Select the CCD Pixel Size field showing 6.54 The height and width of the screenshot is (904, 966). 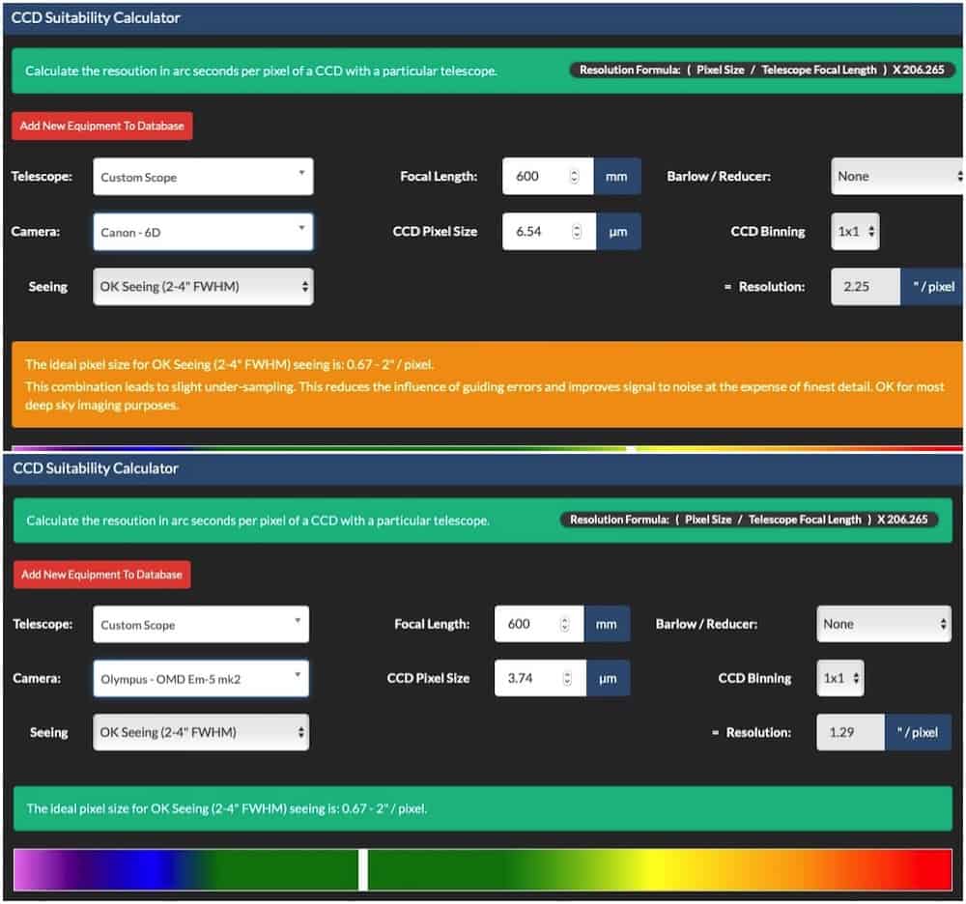tap(536, 232)
